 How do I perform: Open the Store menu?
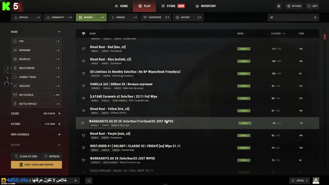[x=173, y=6]
